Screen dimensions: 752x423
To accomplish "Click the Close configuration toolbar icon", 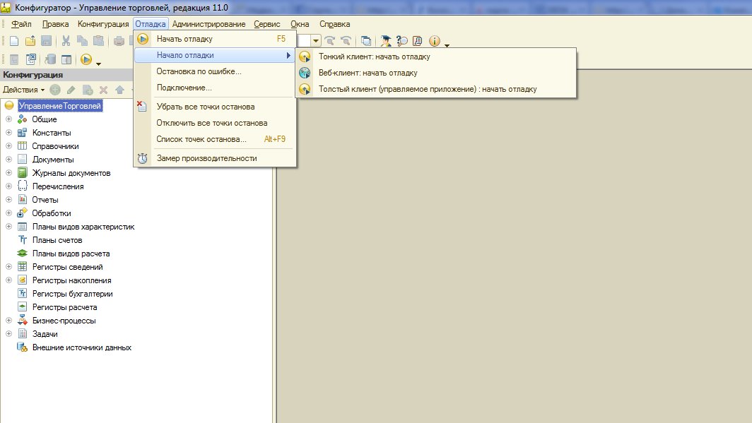I will click(30, 59).
